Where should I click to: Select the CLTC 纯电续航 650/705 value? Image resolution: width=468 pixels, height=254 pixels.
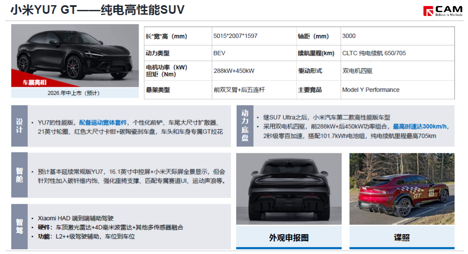click(x=374, y=53)
